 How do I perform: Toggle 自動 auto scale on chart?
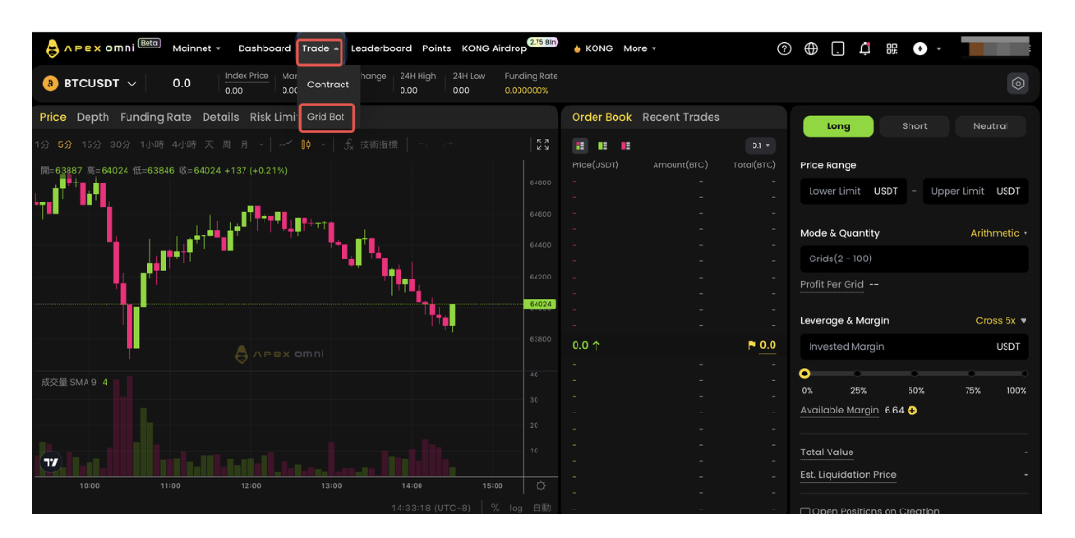[x=541, y=508]
